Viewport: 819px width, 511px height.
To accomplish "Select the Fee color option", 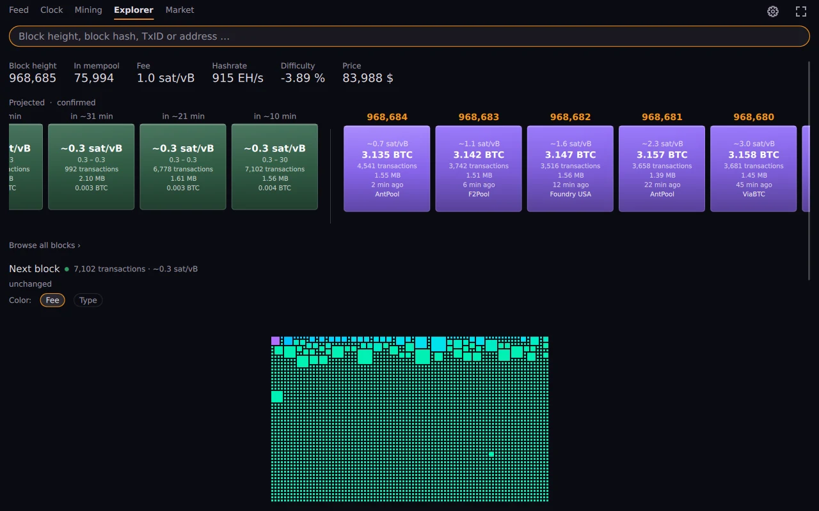I will click(52, 300).
